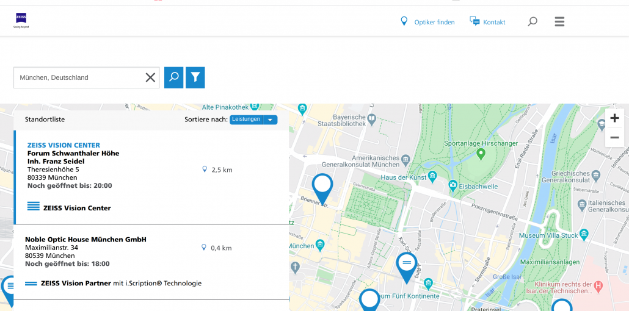Click the map pin near Brienner Str.
The width and height of the screenshot is (629, 311).
pos(322,189)
